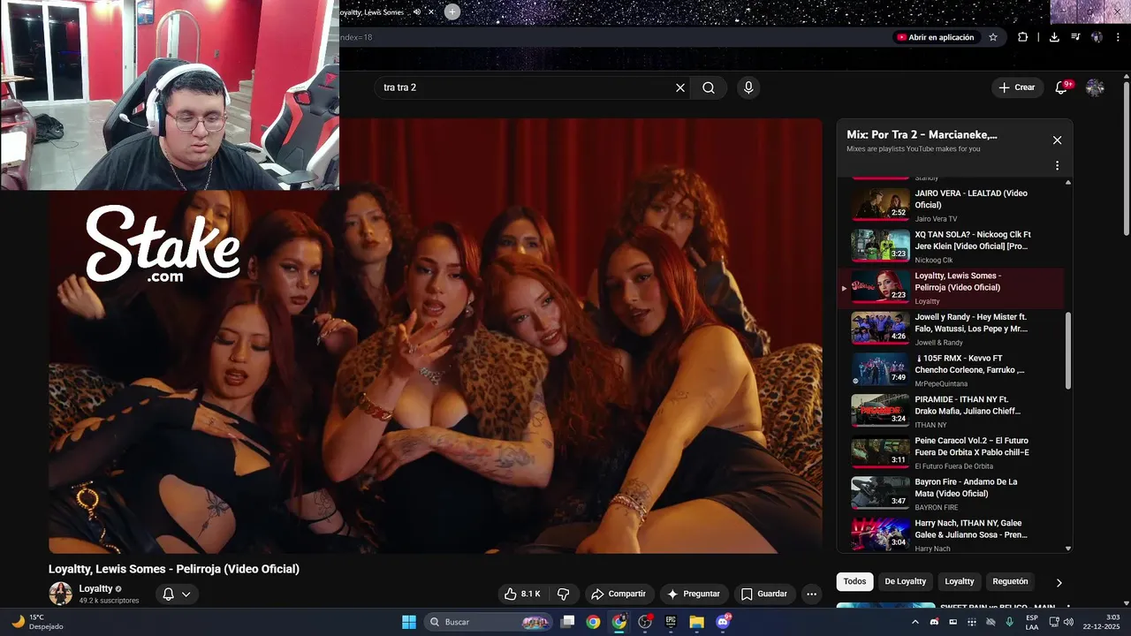Click the 49.2 k suscriptores text
The image size is (1131, 636).
[109, 601]
